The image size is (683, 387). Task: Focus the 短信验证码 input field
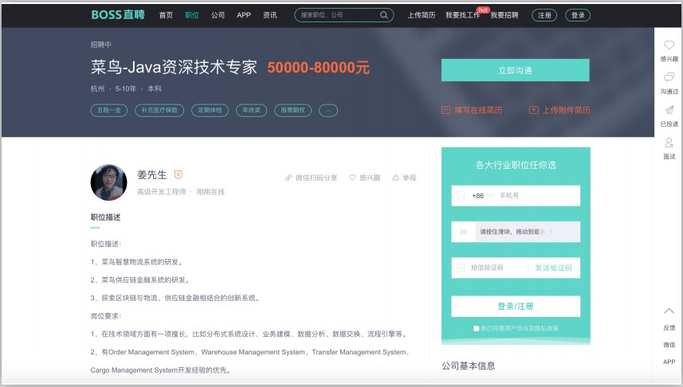[x=497, y=268]
